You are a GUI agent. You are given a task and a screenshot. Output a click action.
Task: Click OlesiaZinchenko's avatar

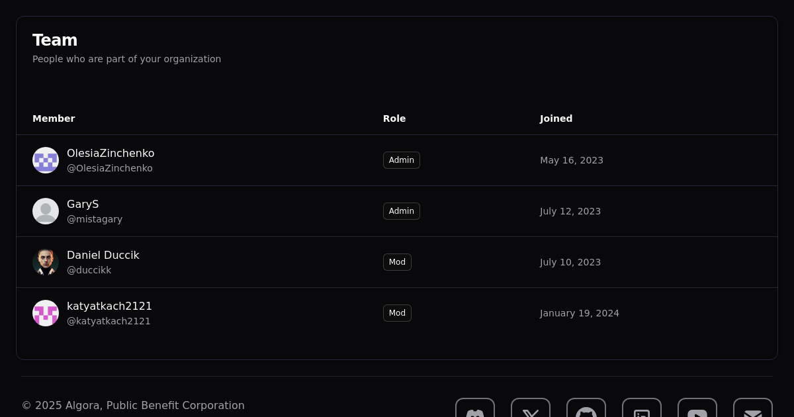[x=46, y=160]
